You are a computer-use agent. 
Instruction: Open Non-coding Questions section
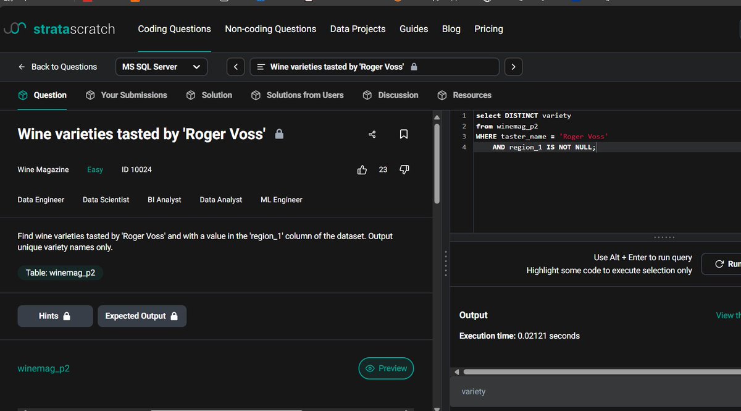[270, 29]
